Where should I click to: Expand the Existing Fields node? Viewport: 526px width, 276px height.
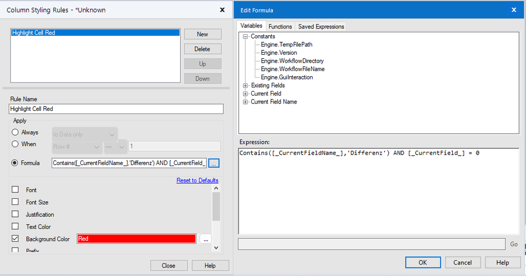(x=245, y=85)
